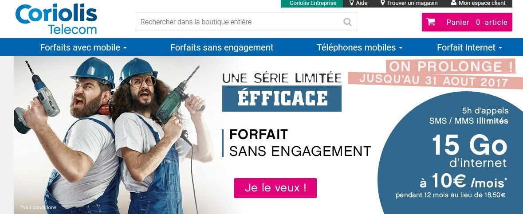The image size is (523, 214).
Task: Expand the Forfait Internet dropdown arrow
Action: pyautogui.click(x=500, y=48)
